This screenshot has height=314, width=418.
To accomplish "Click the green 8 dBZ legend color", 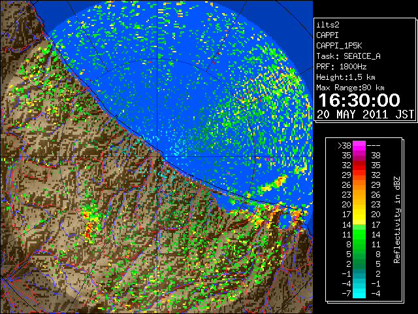I will point(359,244).
